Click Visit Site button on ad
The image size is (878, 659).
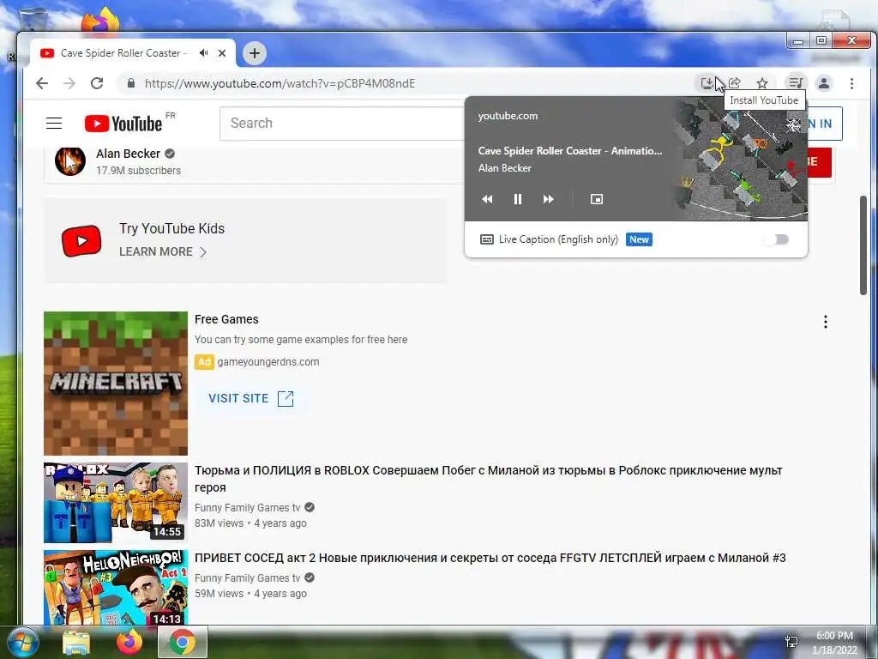(x=251, y=398)
